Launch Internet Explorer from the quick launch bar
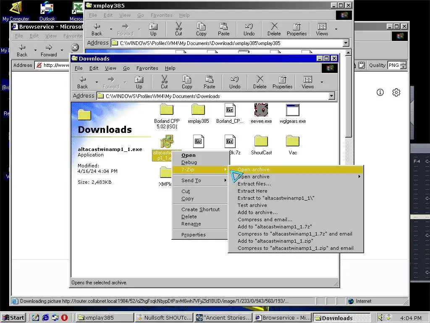 tap(45, 318)
